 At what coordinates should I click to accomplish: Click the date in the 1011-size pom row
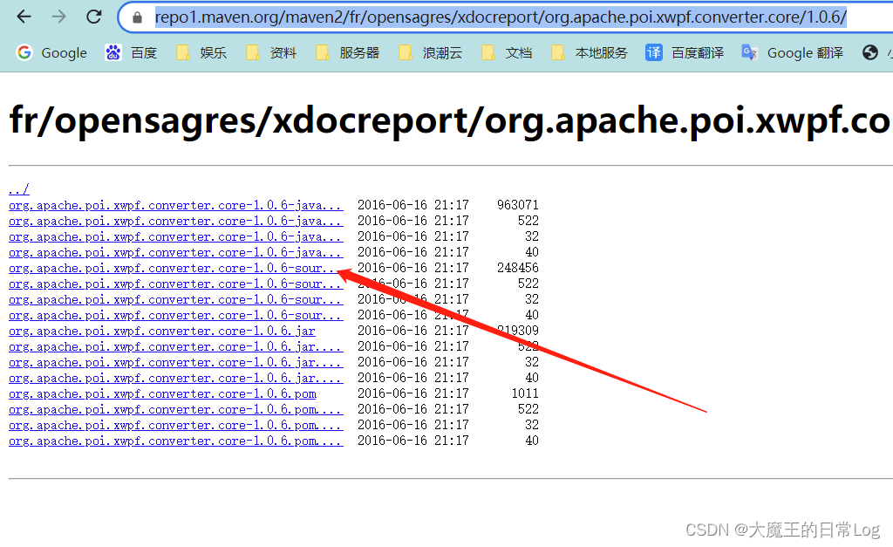click(412, 393)
